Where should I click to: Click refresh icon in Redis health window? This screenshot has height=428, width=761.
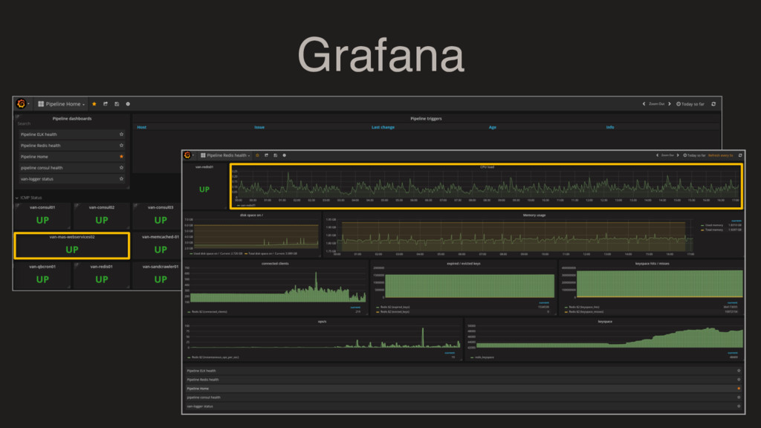coord(740,155)
